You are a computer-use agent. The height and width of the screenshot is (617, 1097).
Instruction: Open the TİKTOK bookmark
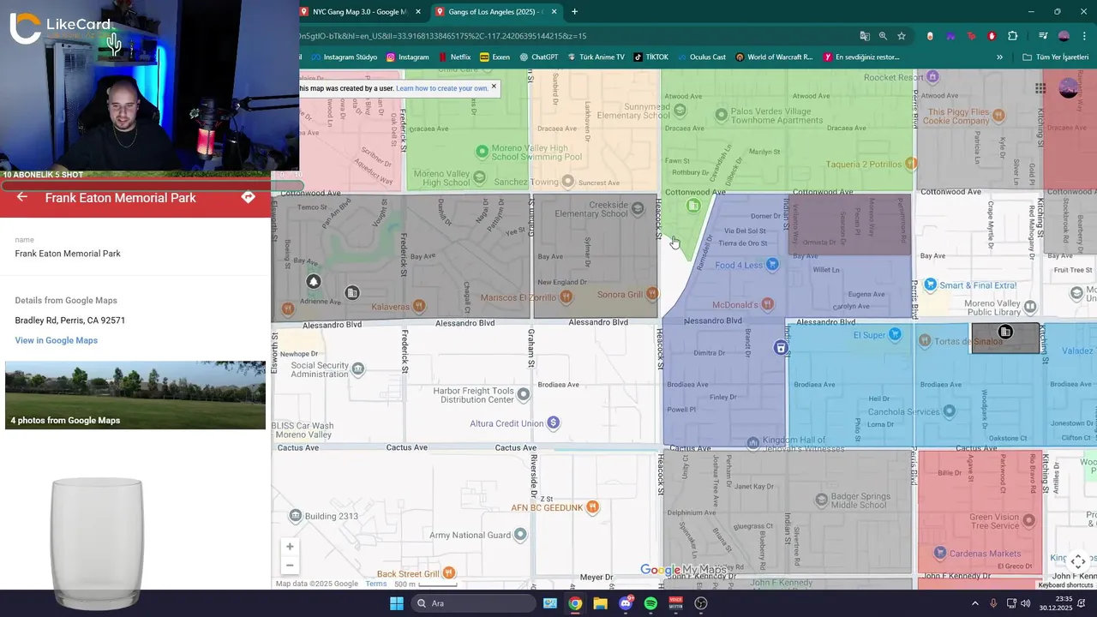[650, 57]
